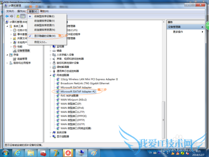Select 依类型排序设备(E) radio option
The image size is (209, 157).
(44, 16)
